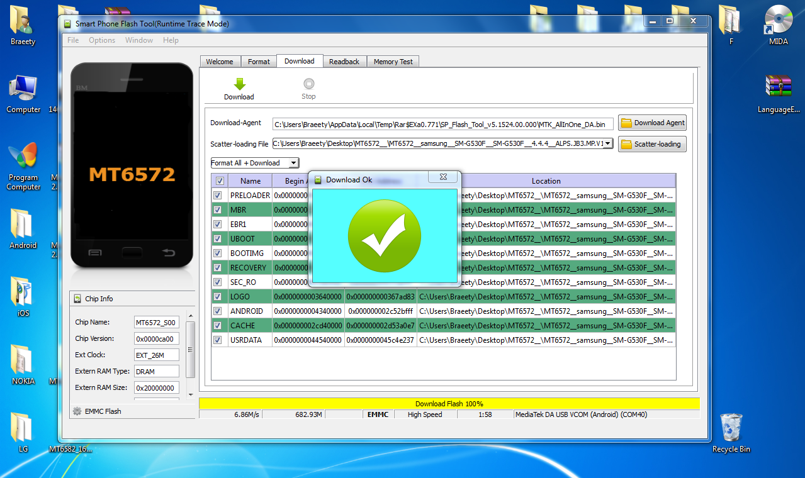This screenshot has height=478, width=805.
Task: Click the Download Ok dialog title icon
Action: click(x=318, y=180)
